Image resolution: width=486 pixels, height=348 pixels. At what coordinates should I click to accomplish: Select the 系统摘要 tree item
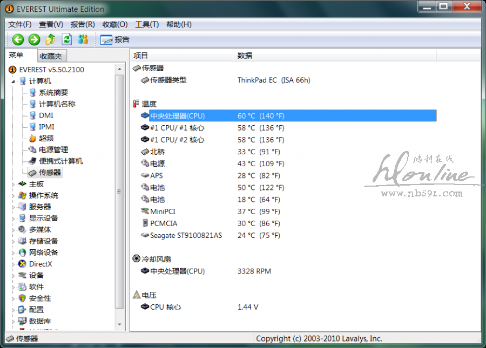coord(53,93)
